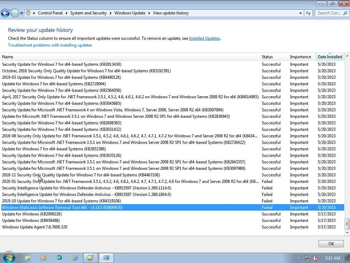350x263 pixels.
Task: Select .NET Framework 3.5.1 security update KB3097989
Action: tap(173, 168)
